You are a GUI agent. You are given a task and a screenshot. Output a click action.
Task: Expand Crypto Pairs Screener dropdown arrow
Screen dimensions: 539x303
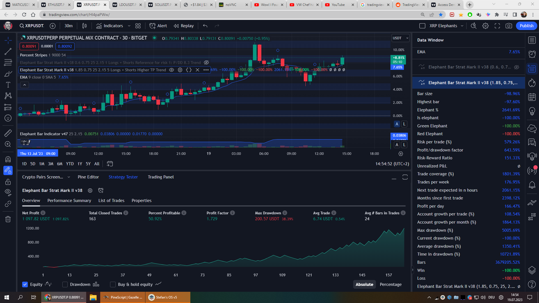(x=69, y=177)
